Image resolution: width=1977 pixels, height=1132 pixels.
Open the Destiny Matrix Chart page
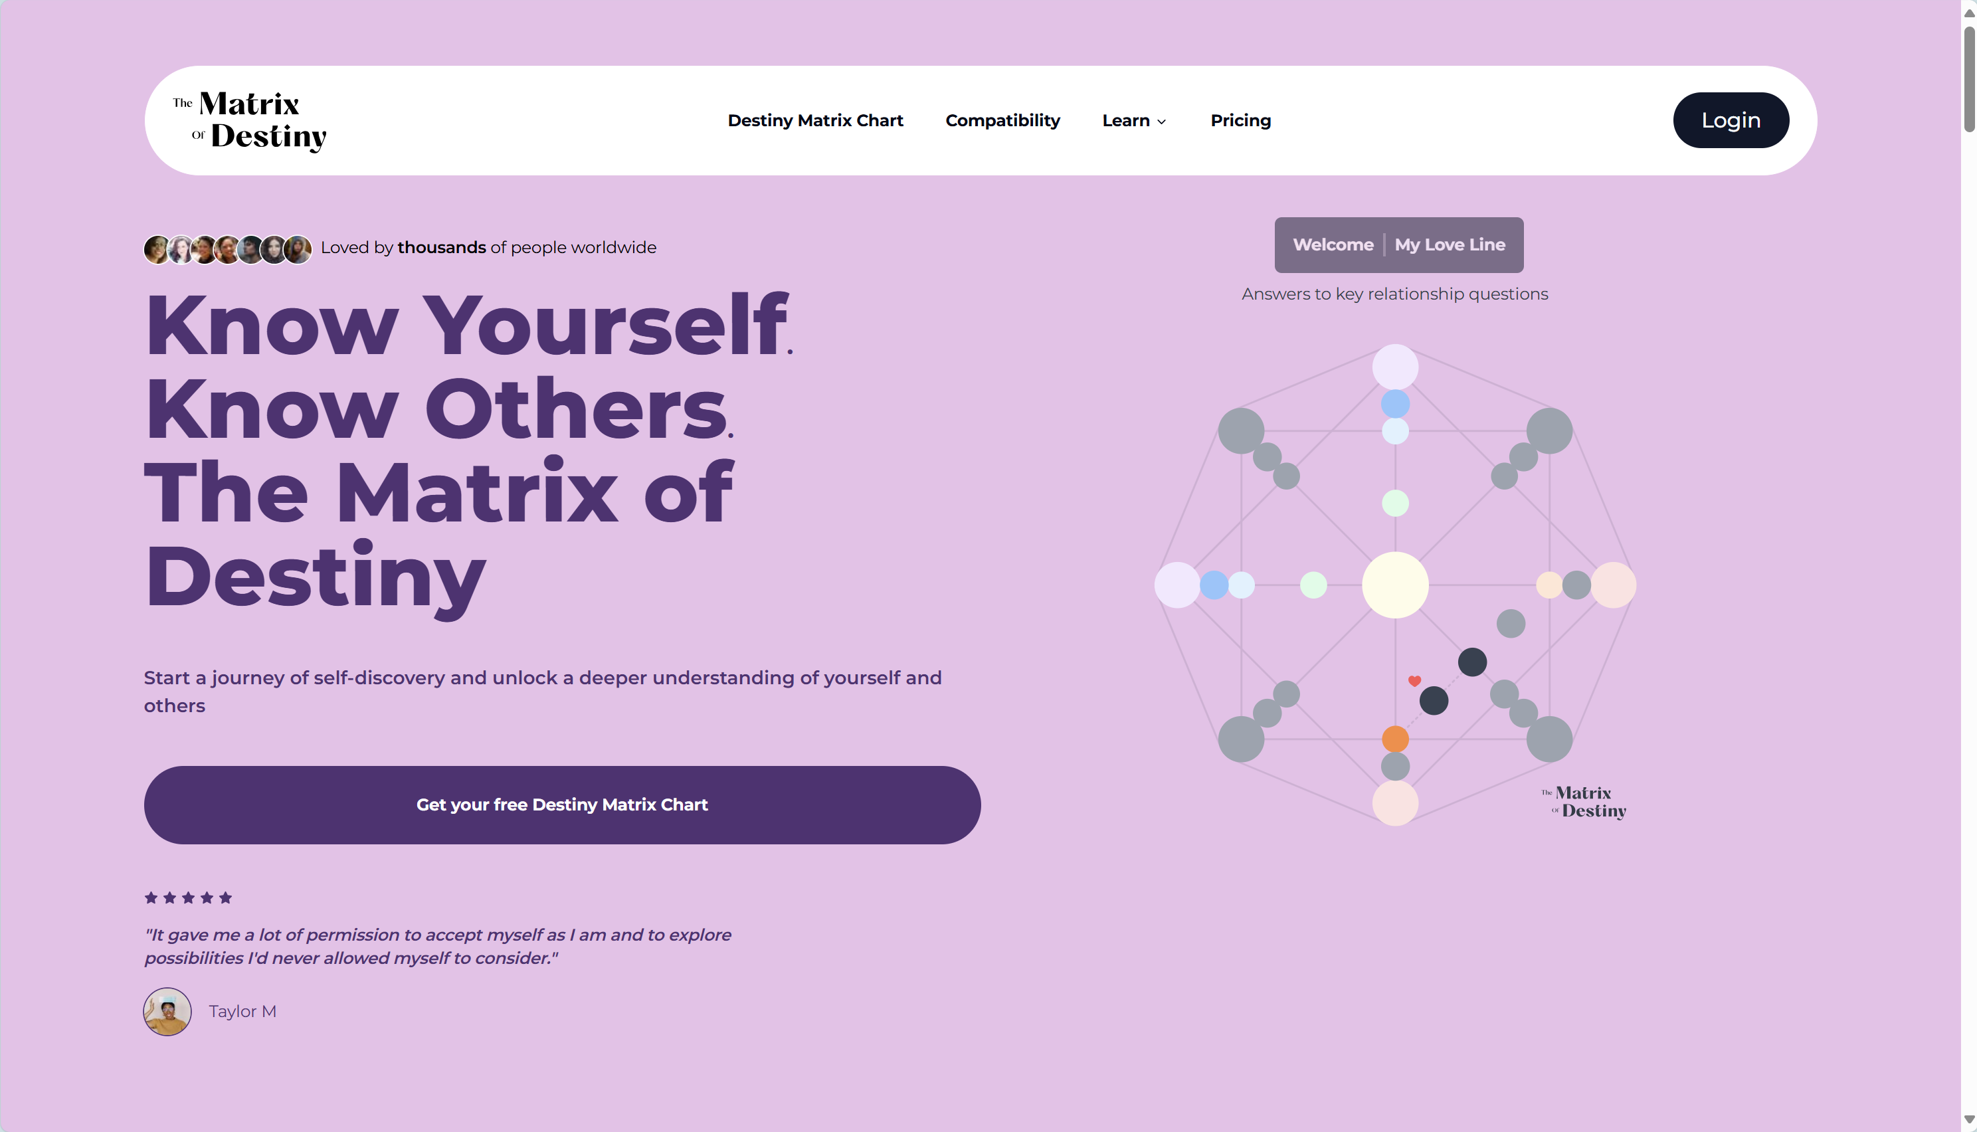tap(814, 120)
